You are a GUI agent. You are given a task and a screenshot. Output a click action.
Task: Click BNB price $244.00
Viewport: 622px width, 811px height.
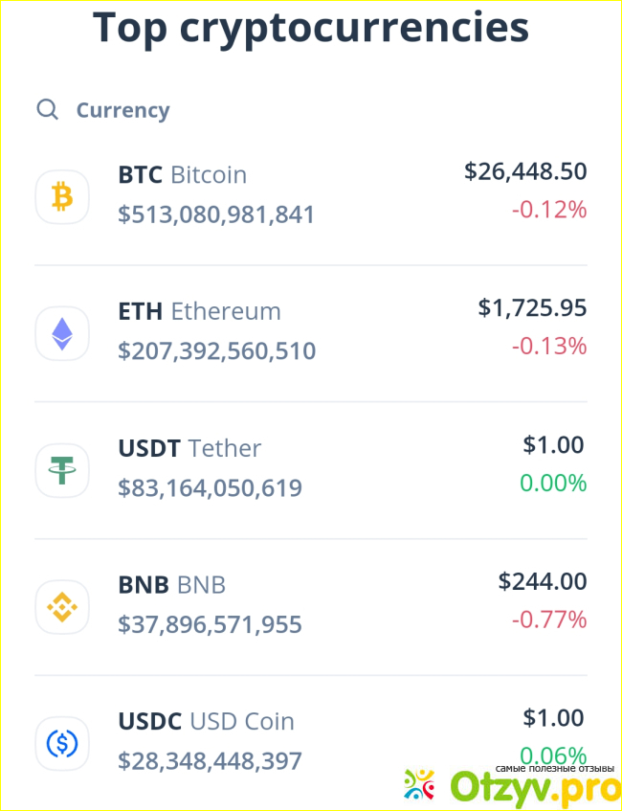[x=542, y=580]
